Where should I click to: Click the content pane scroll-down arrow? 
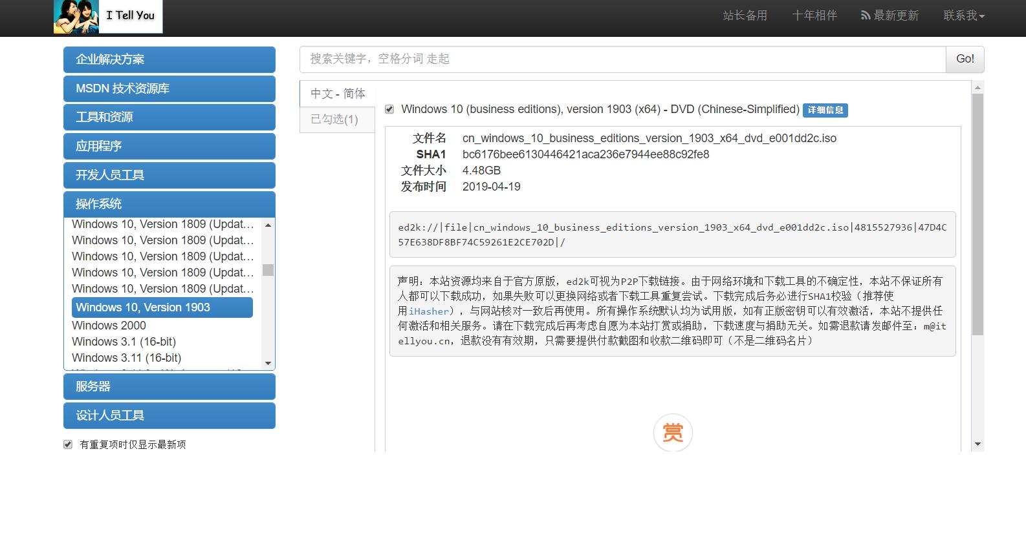click(x=977, y=444)
